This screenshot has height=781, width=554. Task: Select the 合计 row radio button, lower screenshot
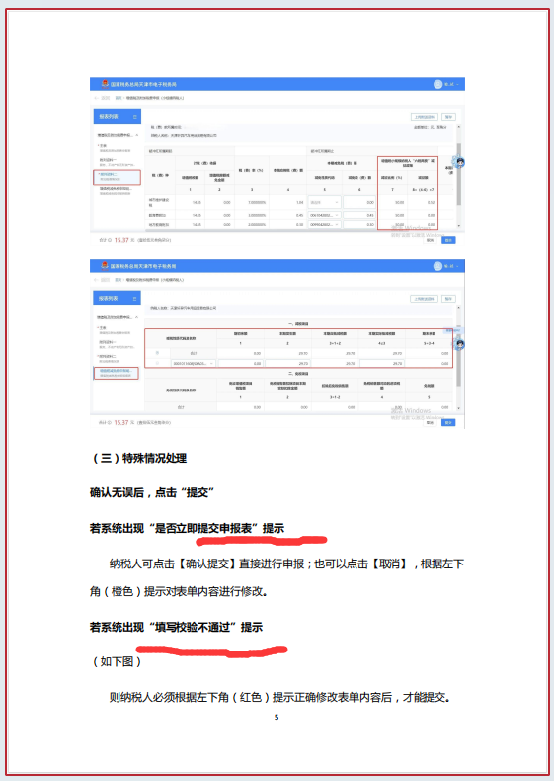point(157,353)
